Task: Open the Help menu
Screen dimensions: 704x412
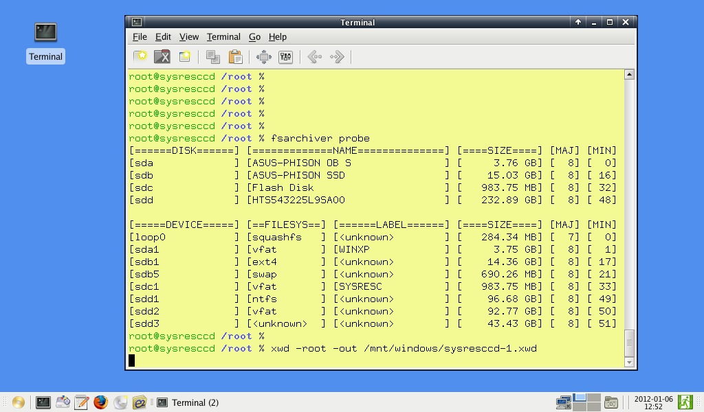Action: click(278, 37)
